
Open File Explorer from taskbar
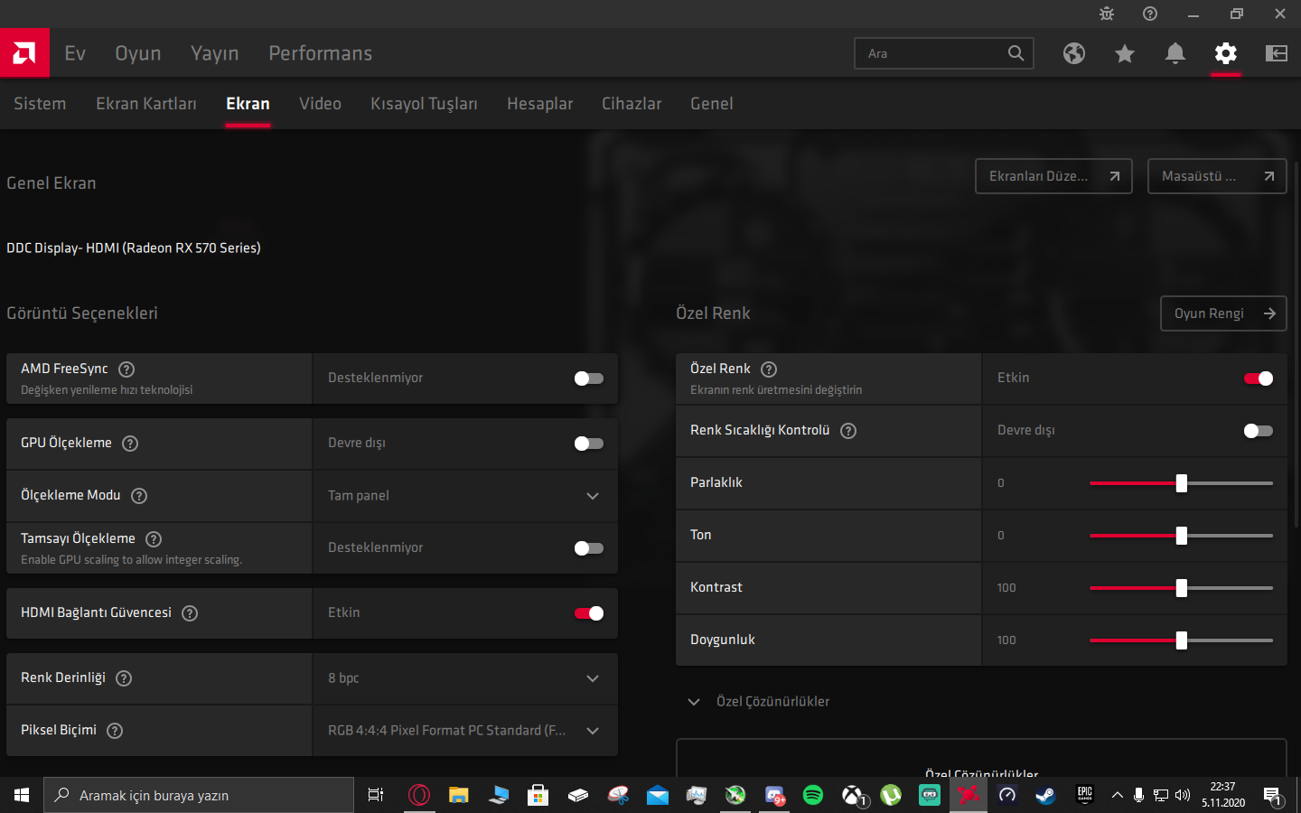[459, 795]
